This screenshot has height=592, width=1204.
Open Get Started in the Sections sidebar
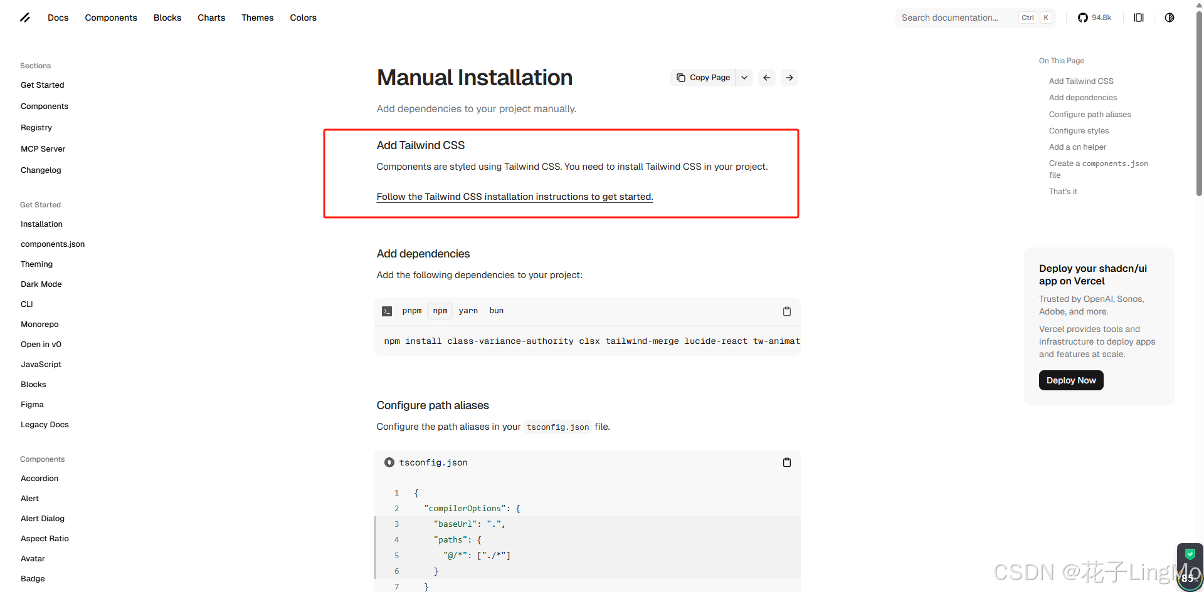42,85
